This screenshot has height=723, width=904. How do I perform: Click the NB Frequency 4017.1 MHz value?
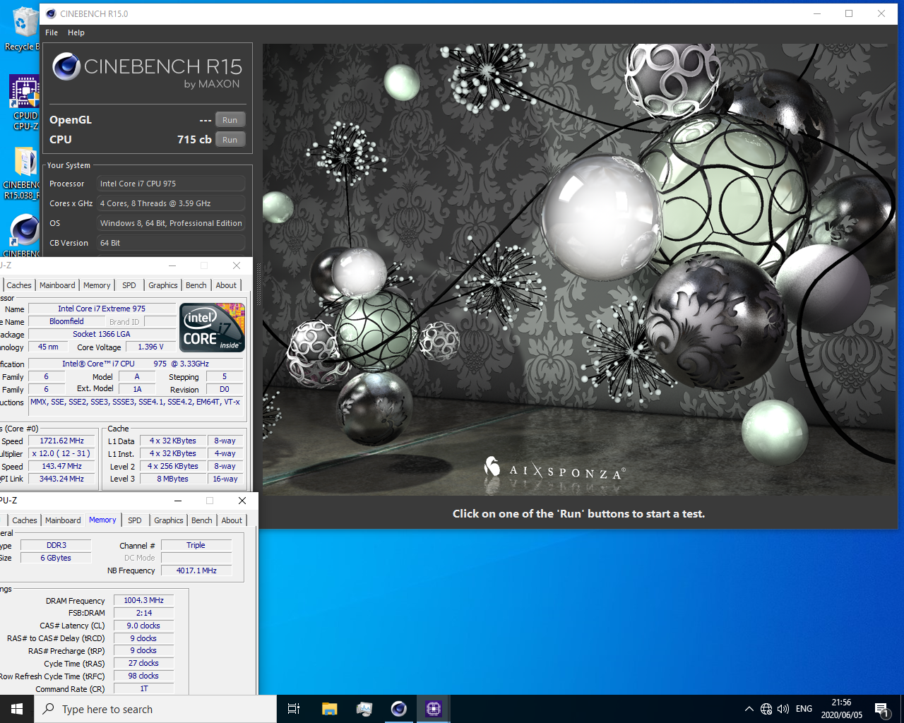[x=196, y=570]
